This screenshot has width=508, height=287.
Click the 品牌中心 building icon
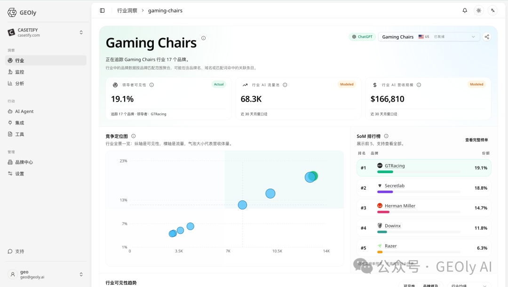point(10,162)
